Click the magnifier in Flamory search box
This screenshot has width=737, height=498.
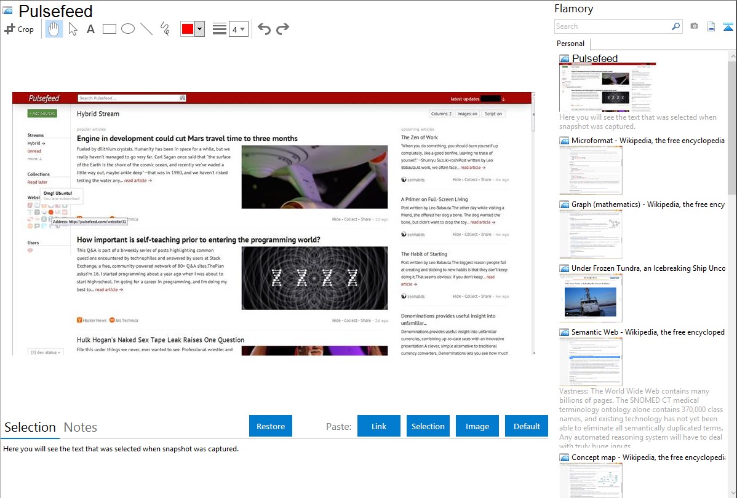(x=675, y=26)
